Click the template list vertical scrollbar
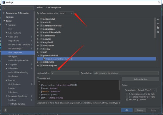The height and width of the screenshot is (115, 163). point(155,28)
